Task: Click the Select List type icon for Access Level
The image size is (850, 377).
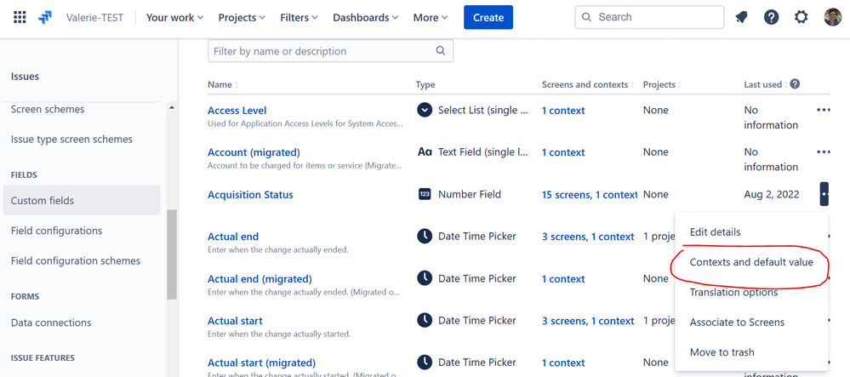Action: [x=425, y=110]
